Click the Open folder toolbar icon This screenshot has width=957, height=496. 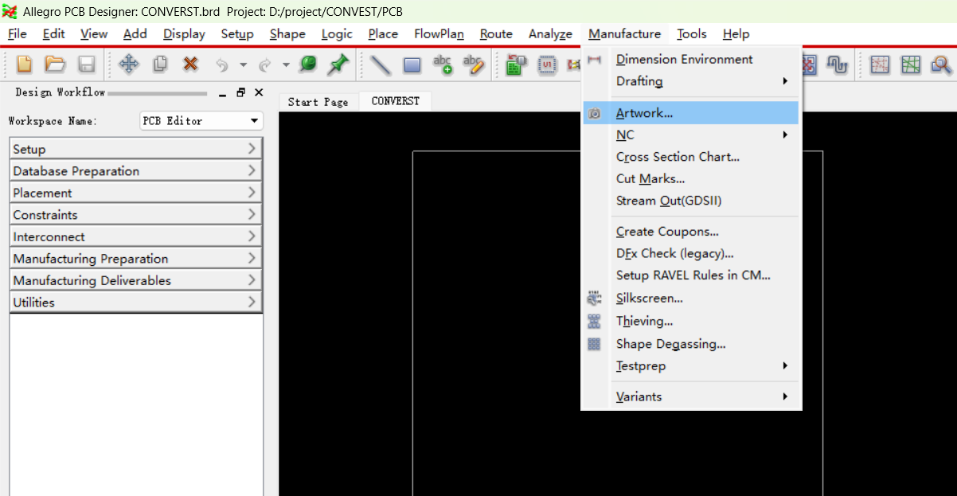[55, 64]
